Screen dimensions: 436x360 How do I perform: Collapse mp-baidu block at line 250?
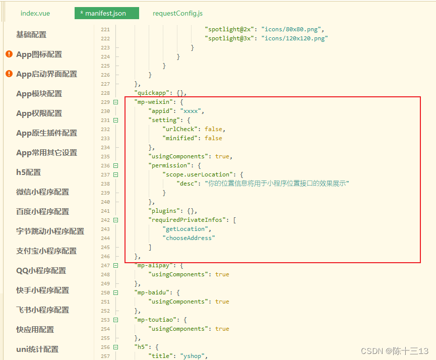(115, 292)
